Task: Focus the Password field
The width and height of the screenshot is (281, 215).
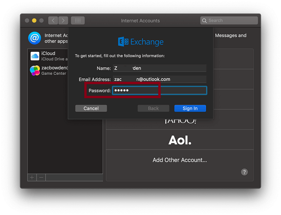Action: (x=160, y=90)
